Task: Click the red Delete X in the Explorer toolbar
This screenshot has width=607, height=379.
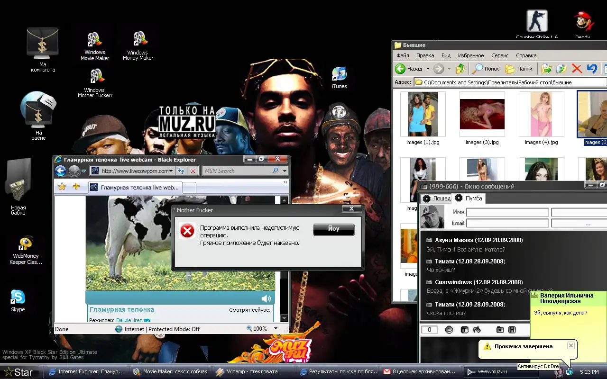Action: [577, 69]
